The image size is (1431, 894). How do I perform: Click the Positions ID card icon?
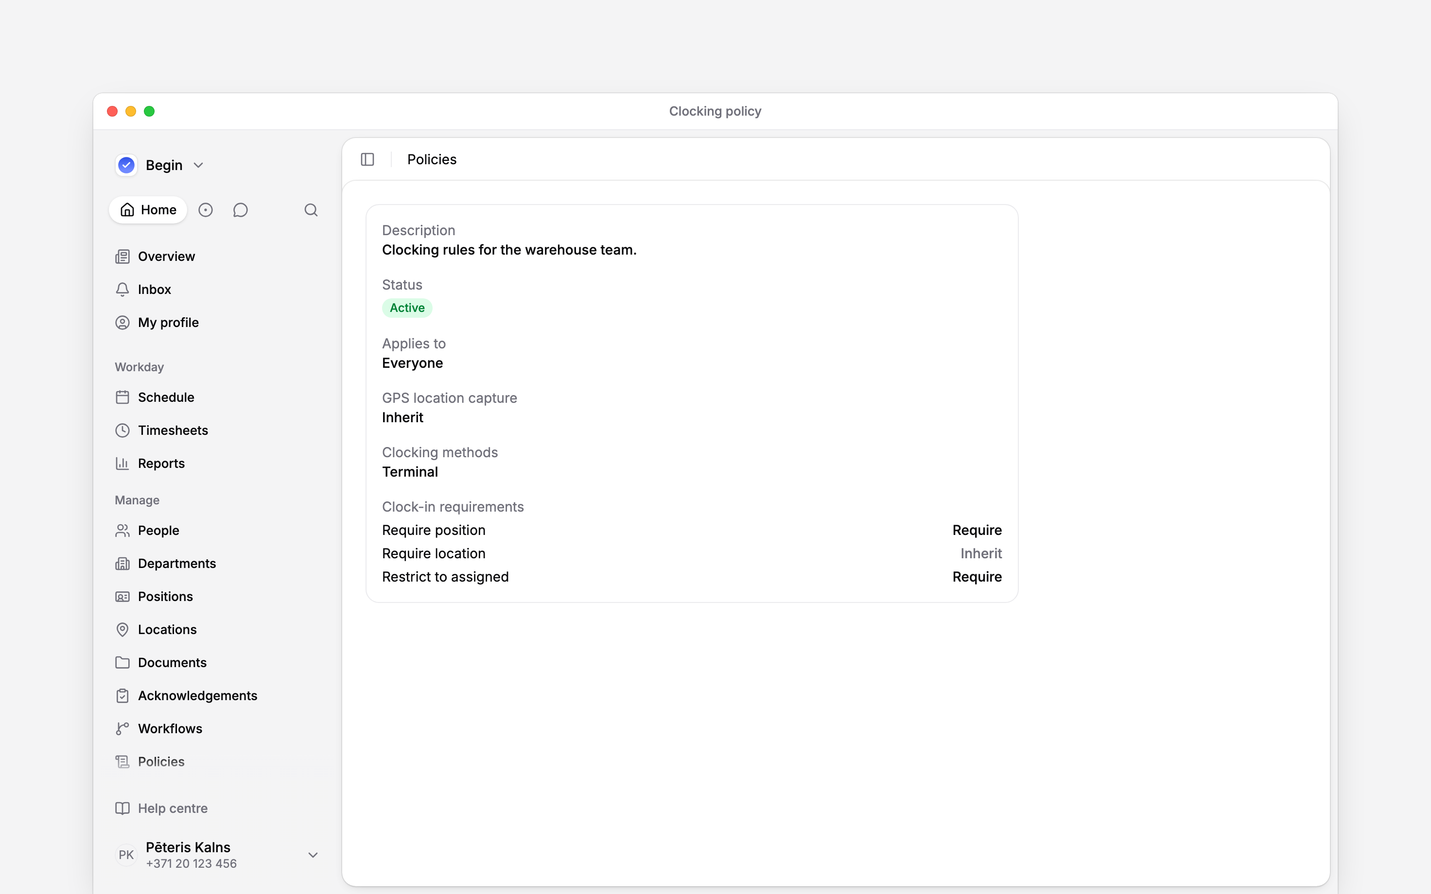click(x=122, y=597)
